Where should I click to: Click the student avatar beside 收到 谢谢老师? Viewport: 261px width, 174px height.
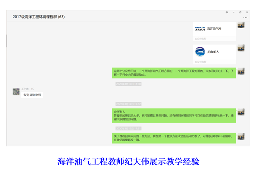16,92
